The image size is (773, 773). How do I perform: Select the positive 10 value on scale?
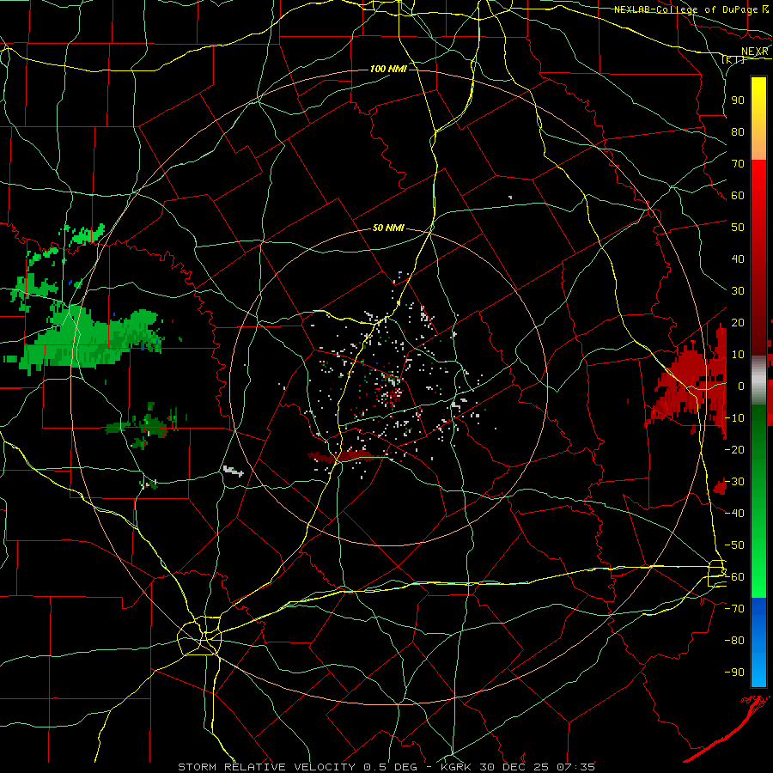pyautogui.click(x=738, y=355)
